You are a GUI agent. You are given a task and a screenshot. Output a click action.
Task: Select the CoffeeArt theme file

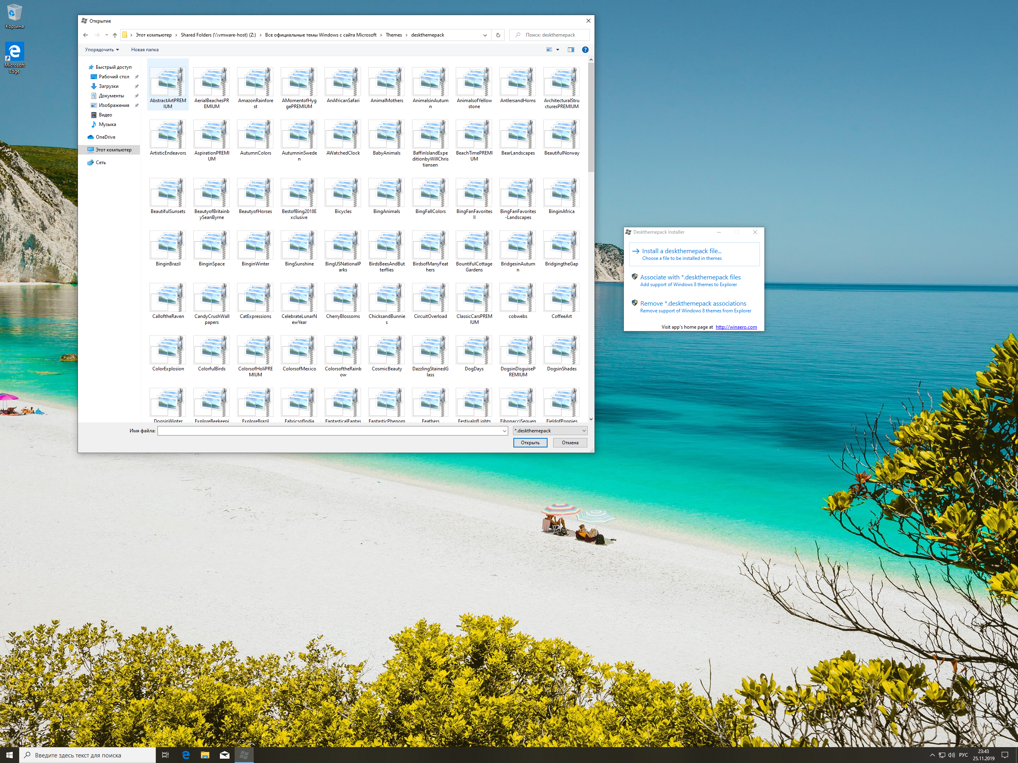click(561, 301)
